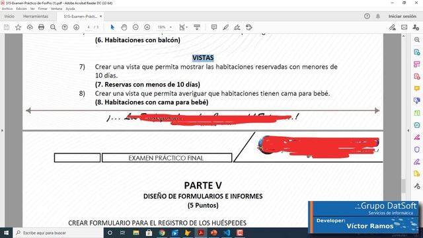Open the Ventana menu
The width and height of the screenshot is (423, 238).
(56, 9)
